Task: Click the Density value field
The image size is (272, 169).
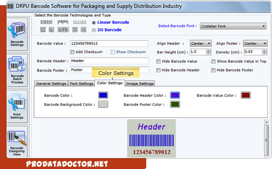Action: [253, 52]
